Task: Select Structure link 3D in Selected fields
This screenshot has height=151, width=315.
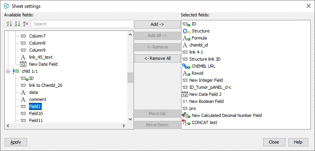Action: click(205, 59)
